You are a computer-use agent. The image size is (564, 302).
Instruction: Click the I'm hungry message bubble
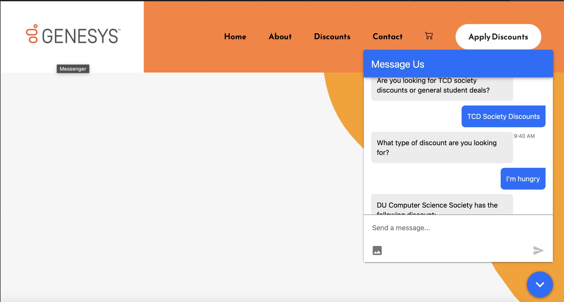tap(523, 179)
